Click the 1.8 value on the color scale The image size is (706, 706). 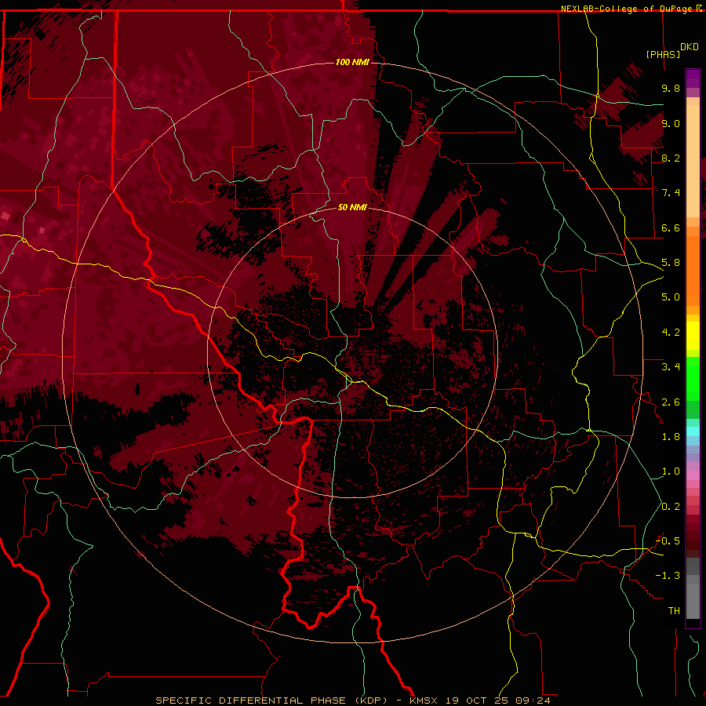[671, 437]
